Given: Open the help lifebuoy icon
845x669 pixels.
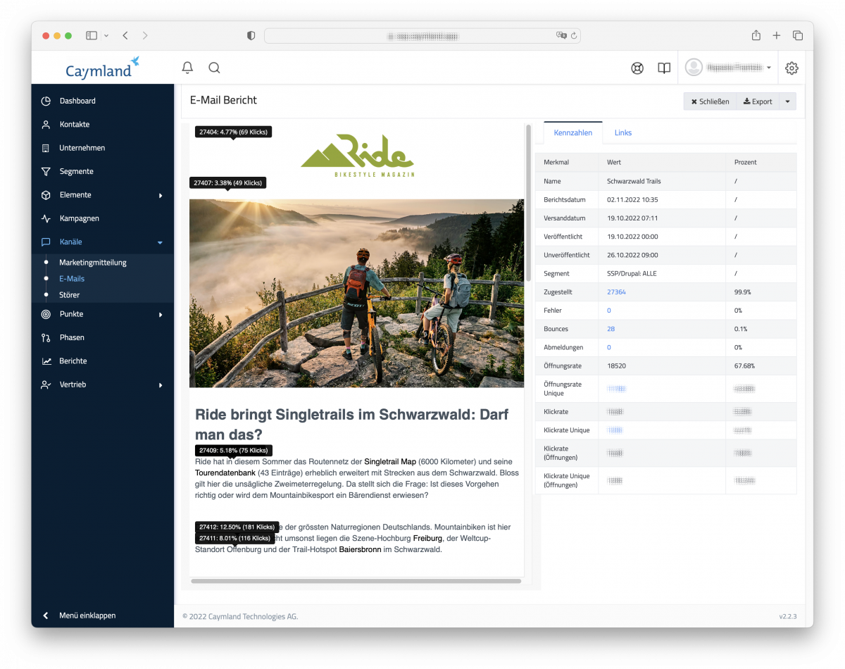Looking at the screenshot, I should [637, 68].
